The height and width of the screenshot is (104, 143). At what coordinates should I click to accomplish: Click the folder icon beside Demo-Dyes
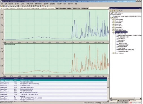point(114,23)
